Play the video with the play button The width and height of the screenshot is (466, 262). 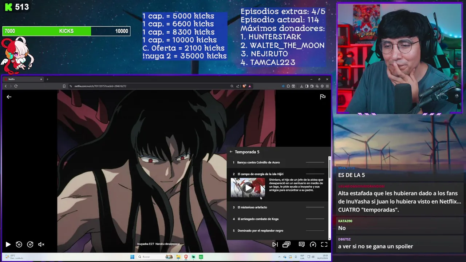(8, 245)
